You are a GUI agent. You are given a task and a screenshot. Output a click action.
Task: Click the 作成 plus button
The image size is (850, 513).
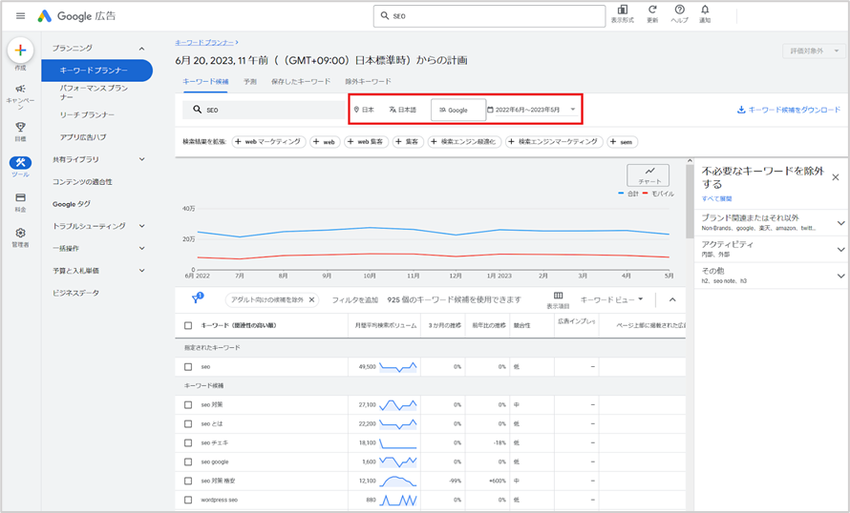click(x=21, y=51)
